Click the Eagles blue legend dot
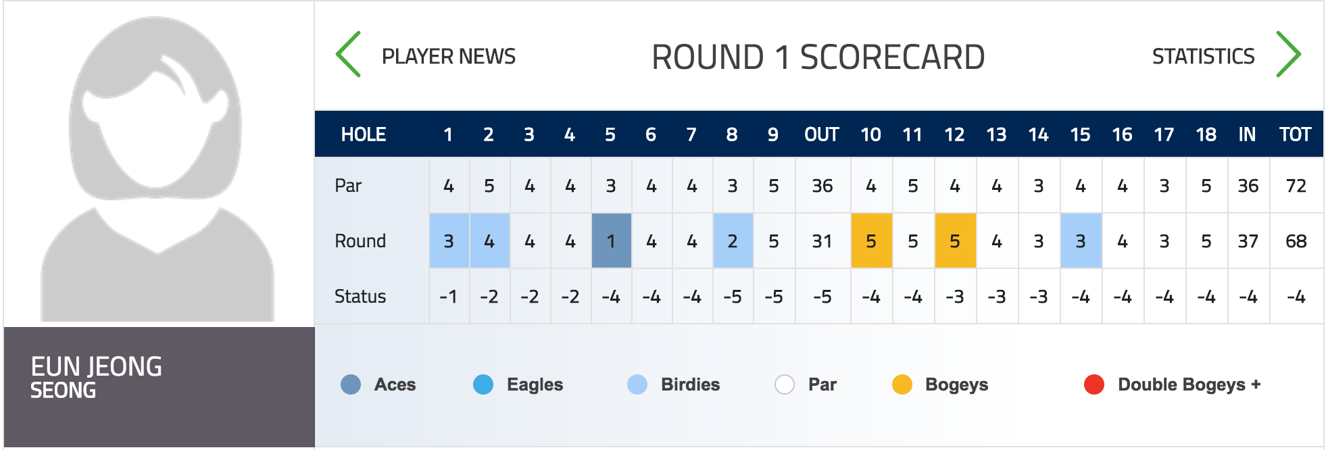 (x=483, y=384)
